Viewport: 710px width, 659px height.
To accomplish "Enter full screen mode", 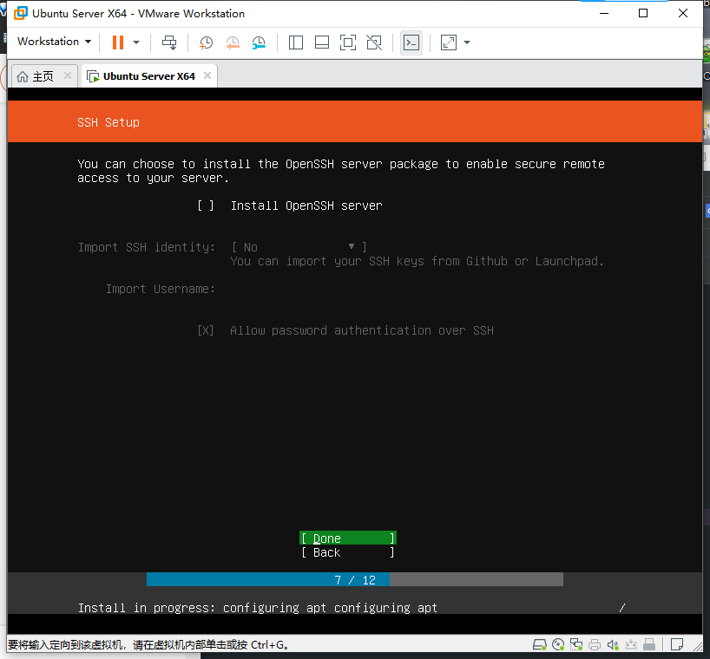I will coord(348,42).
